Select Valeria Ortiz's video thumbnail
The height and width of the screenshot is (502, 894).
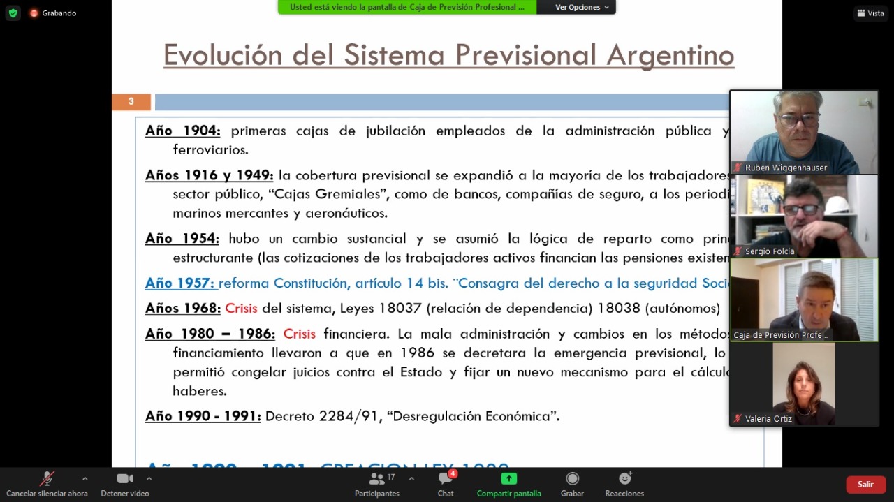point(804,384)
